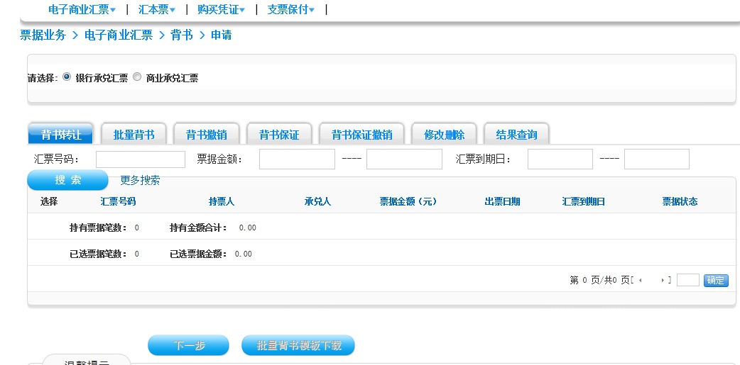
Task: Go to next page using right arrow
Action: pos(663,281)
